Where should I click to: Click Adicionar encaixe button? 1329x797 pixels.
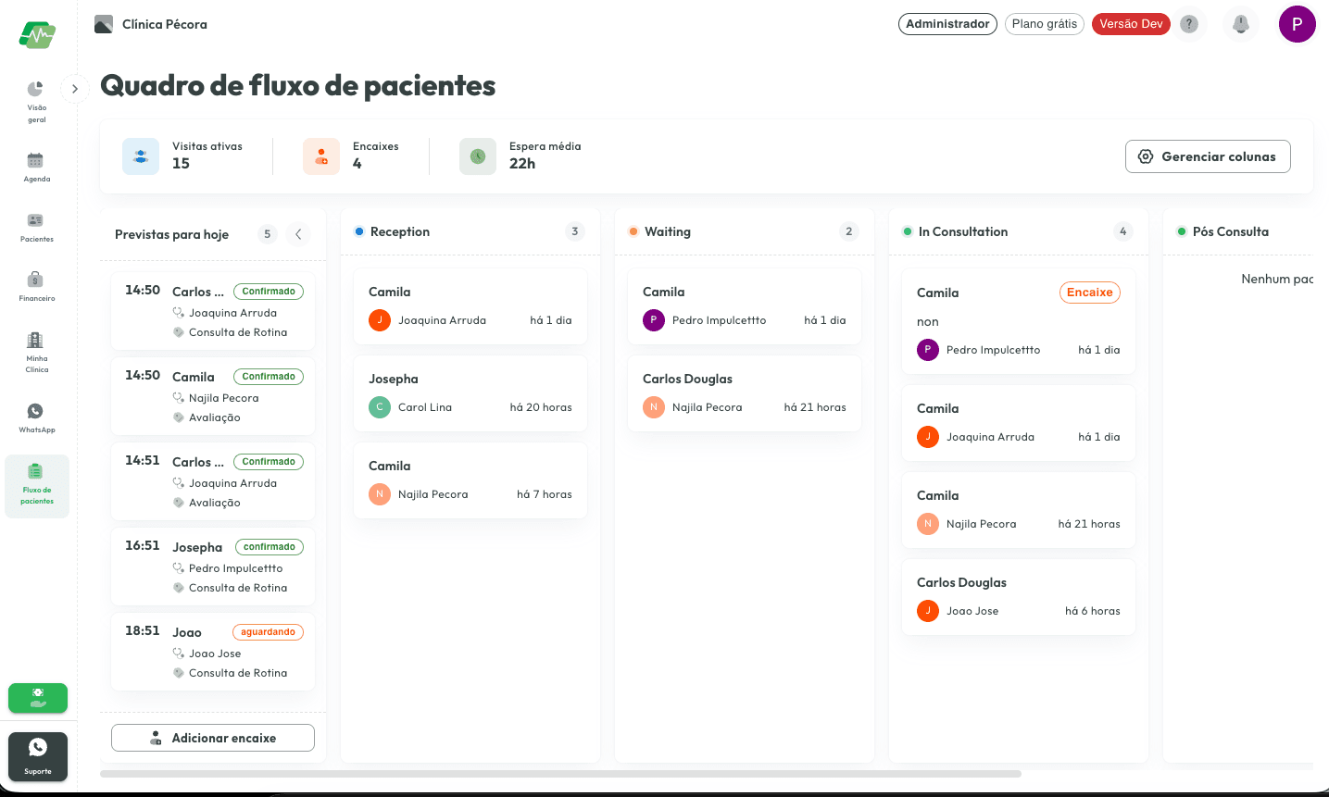pyautogui.click(x=213, y=738)
